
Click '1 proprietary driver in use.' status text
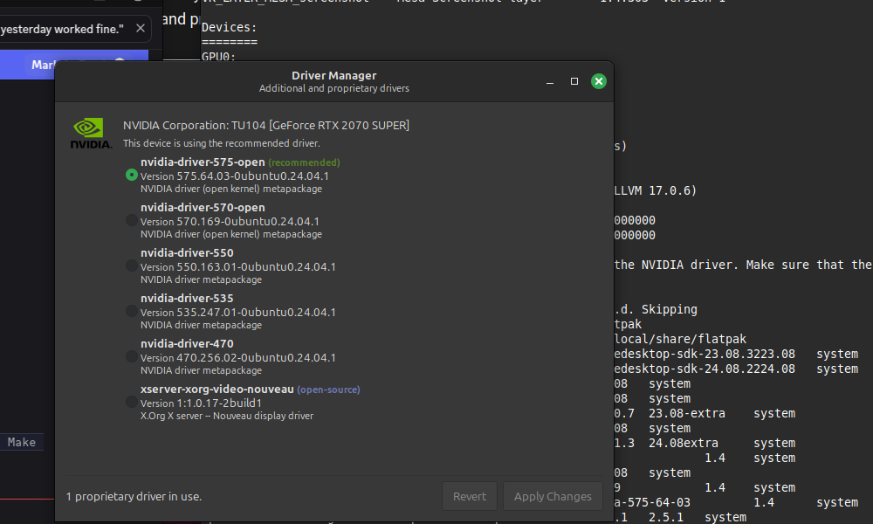134,496
